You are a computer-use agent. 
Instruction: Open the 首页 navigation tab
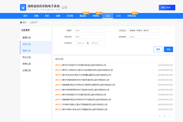[x=25, y=16]
